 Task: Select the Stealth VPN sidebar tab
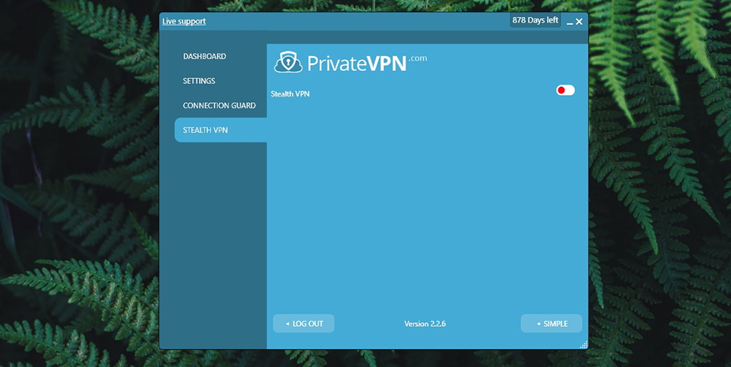[221, 130]
